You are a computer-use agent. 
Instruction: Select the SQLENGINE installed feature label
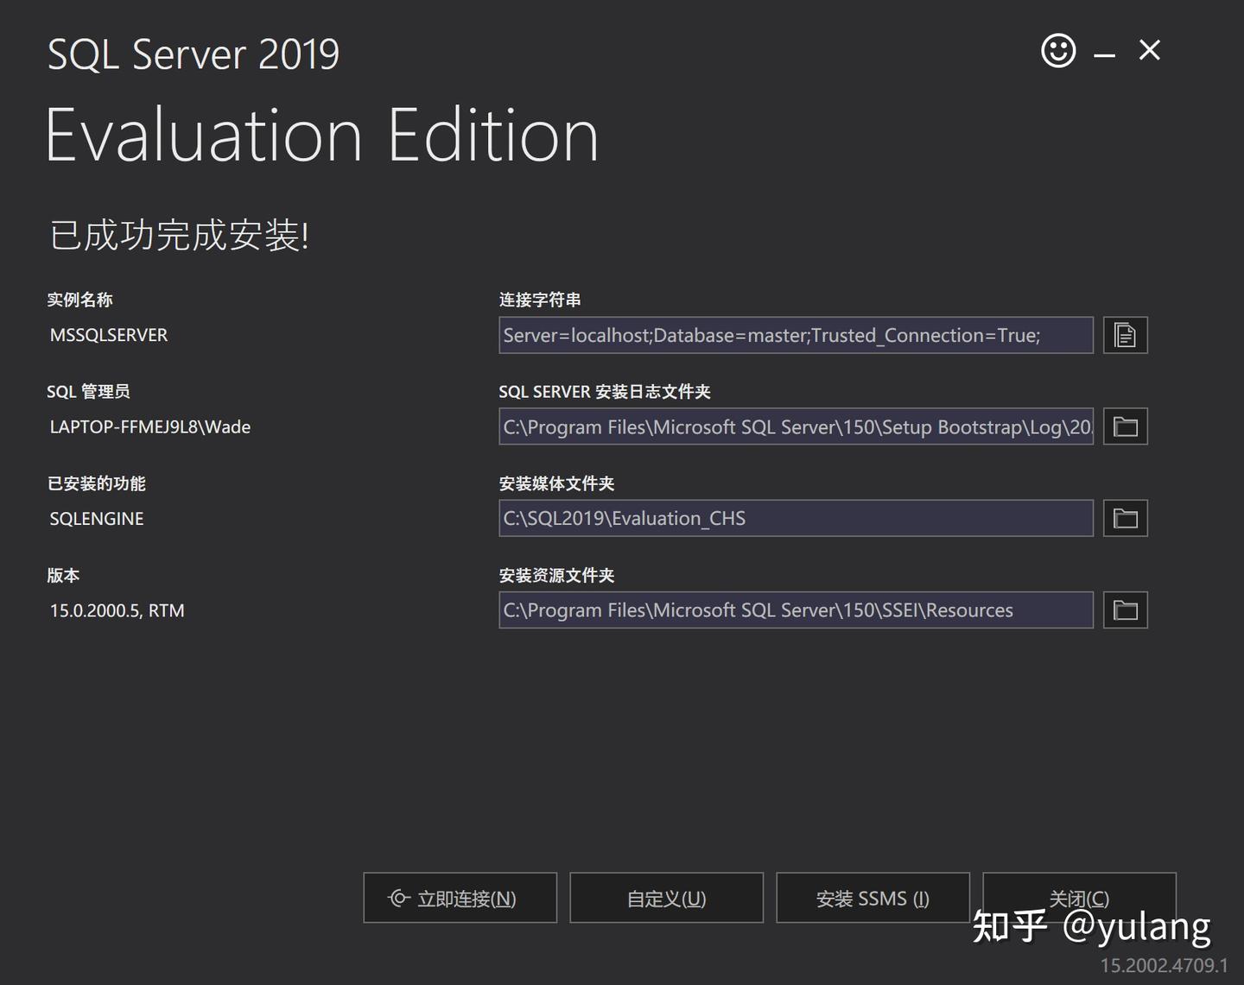pyautogui.click(x=96, y=518)
